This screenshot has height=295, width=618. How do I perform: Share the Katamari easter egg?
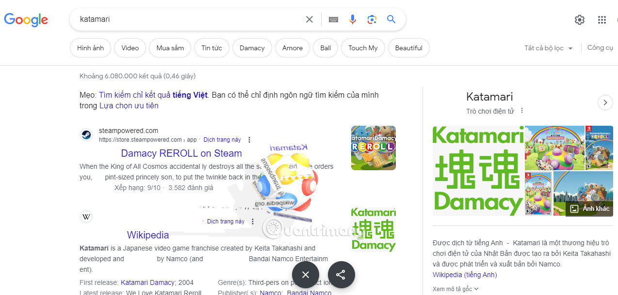tap(342, 275)
